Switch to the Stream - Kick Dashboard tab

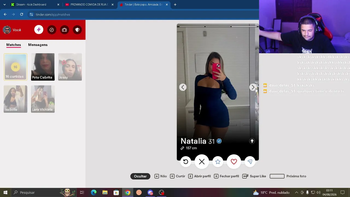[x=35, y=5]
